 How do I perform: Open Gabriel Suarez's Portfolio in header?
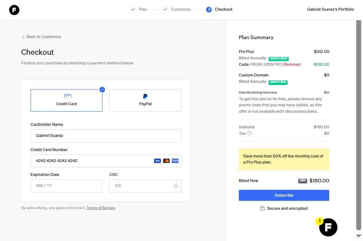click(330, 10)
